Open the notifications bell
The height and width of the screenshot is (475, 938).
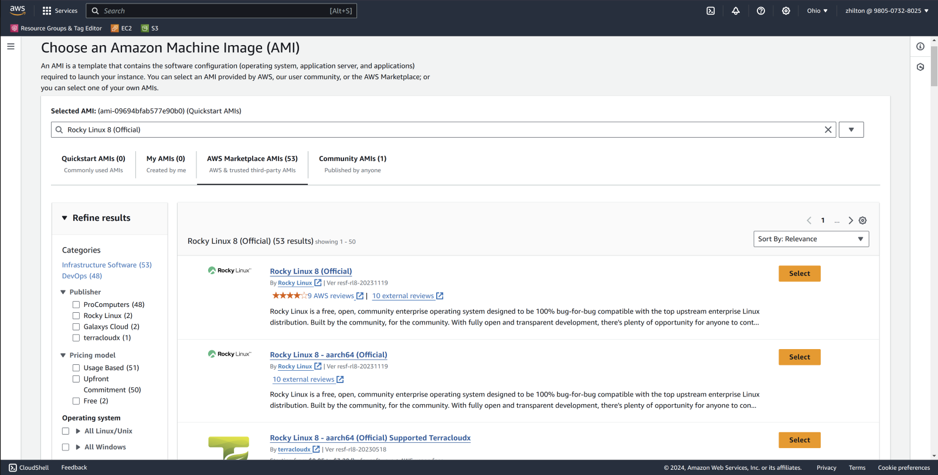coord(736,11)
